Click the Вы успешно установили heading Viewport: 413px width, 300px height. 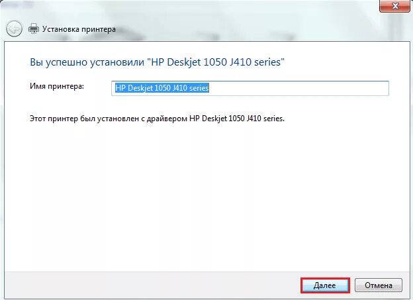(158, 62)
